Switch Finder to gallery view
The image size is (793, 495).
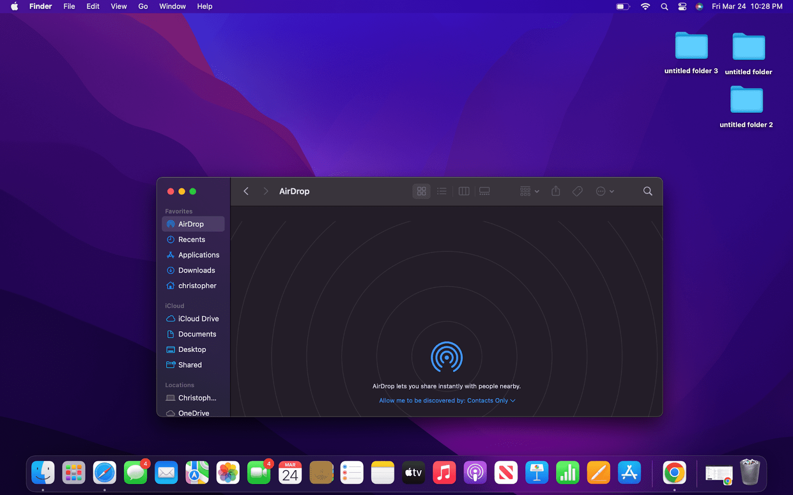(x=485, y=191)
